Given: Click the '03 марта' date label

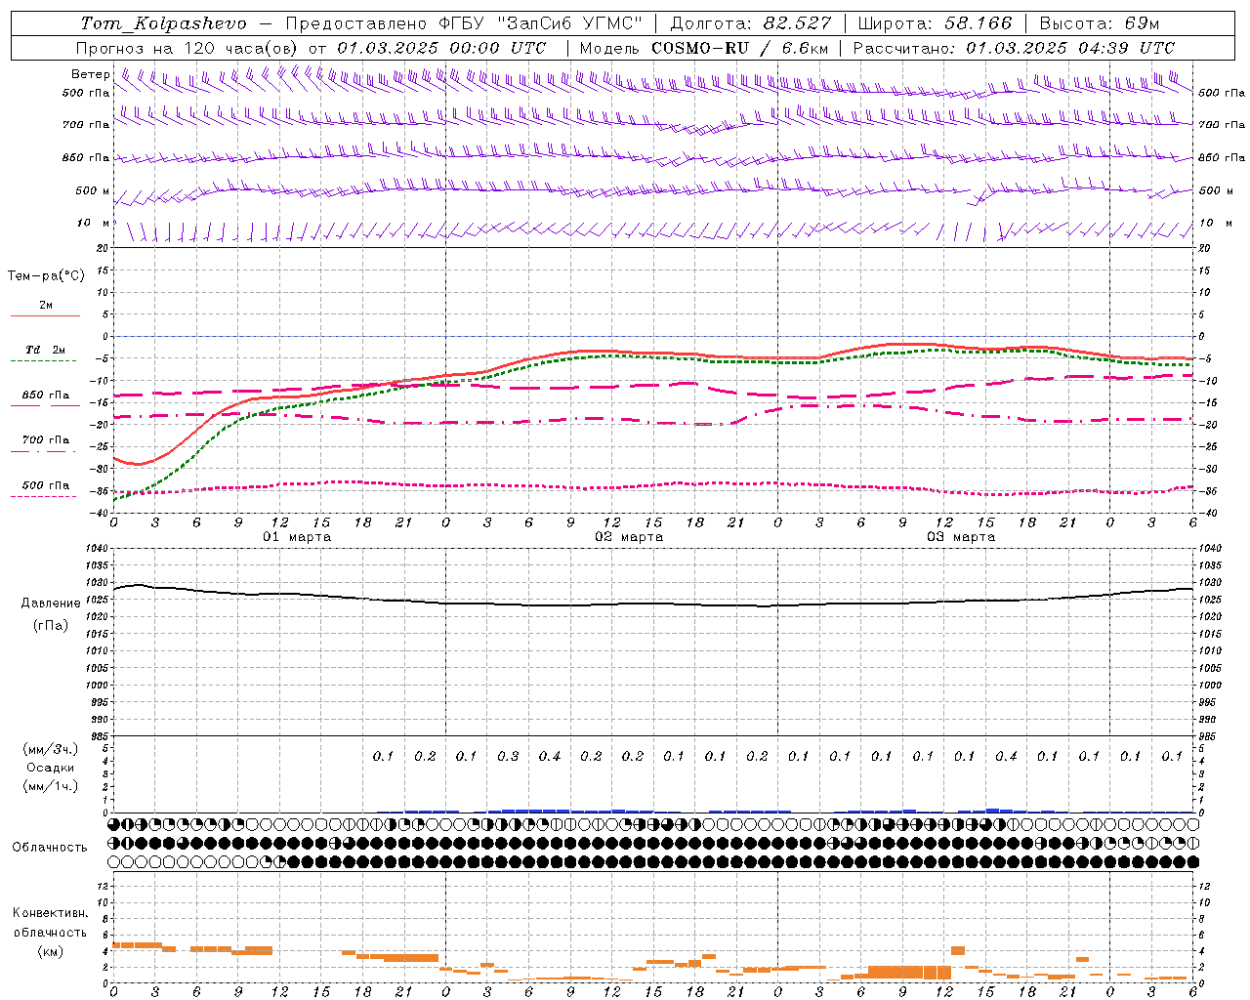Looking at the screenshot, I should click(961, 537).
